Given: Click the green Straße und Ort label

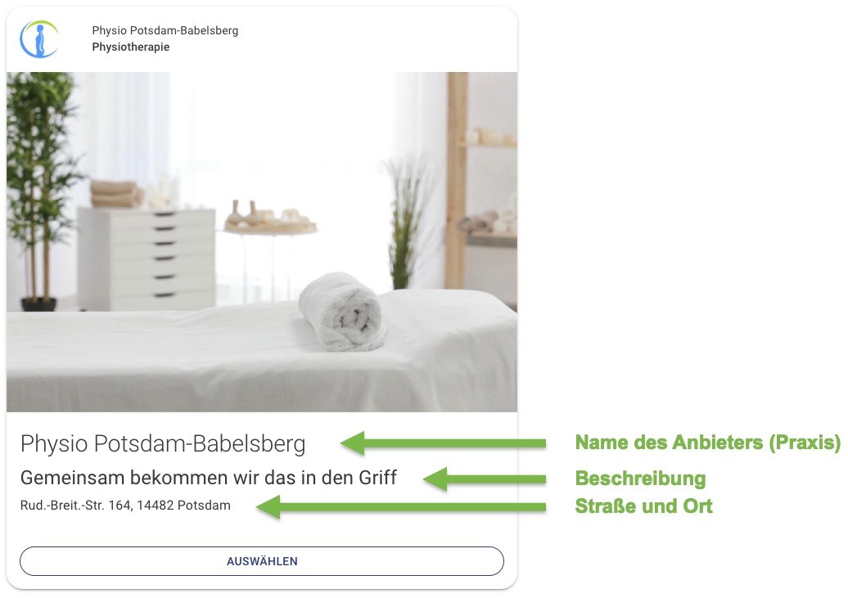Looking at the screenshot, I should [643, 506].
